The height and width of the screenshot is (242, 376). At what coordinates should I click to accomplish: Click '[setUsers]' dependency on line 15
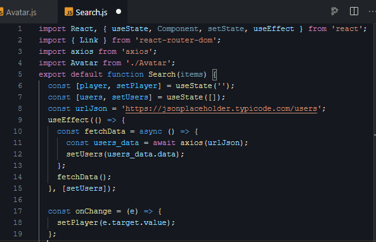coord(84,188)
